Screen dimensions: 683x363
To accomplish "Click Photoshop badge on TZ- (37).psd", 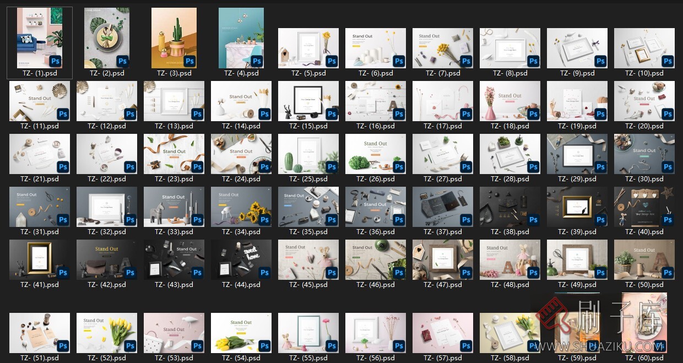I will [x=466, y=220].
